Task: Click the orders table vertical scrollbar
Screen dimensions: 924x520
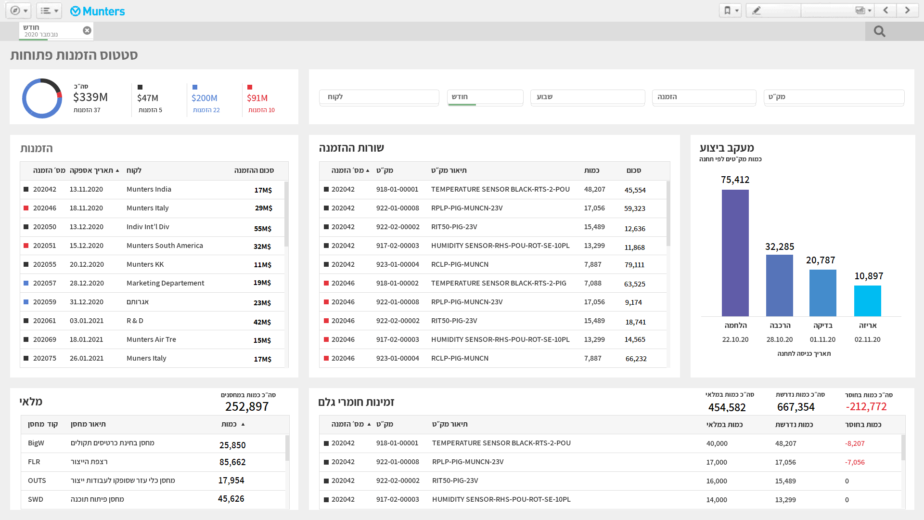Action: click(x=286, y=214)
